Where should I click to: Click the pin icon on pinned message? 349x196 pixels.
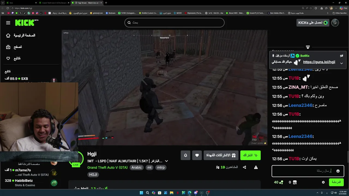point(273,56)
